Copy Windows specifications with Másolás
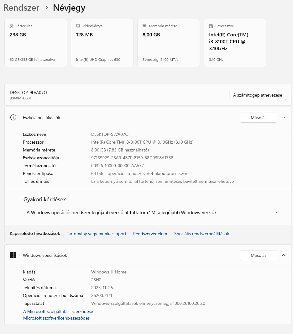This screenshot has width=293, height=334. pos(259,255)
